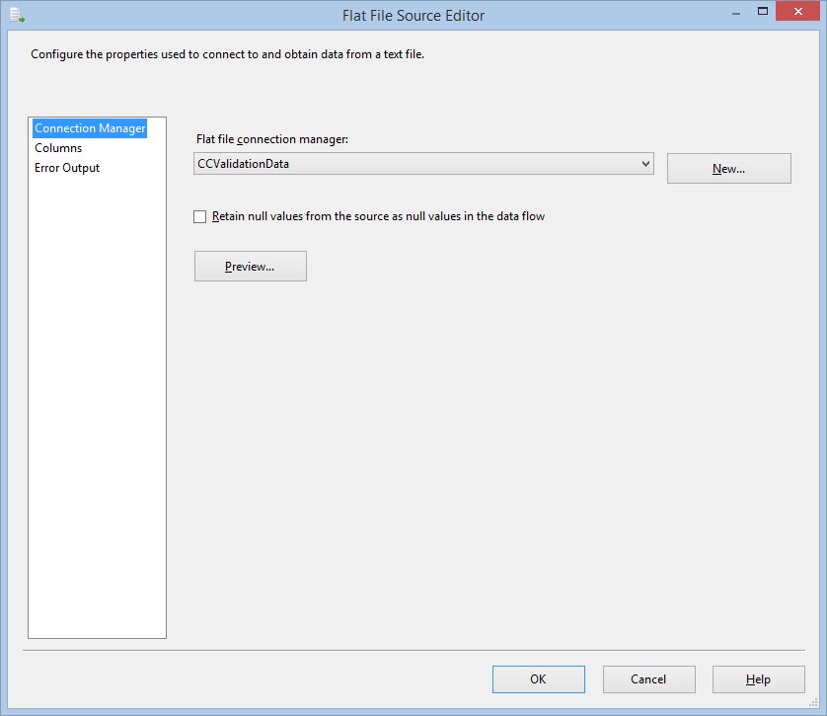Click the resize grip at dialog corner
This screenshot has height=716, width=827.
point(814,703)
